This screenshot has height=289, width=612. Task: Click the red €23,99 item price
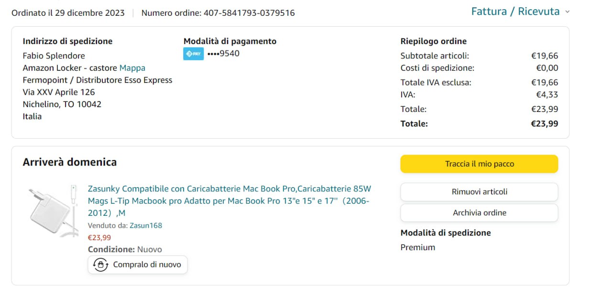point(99,237)
